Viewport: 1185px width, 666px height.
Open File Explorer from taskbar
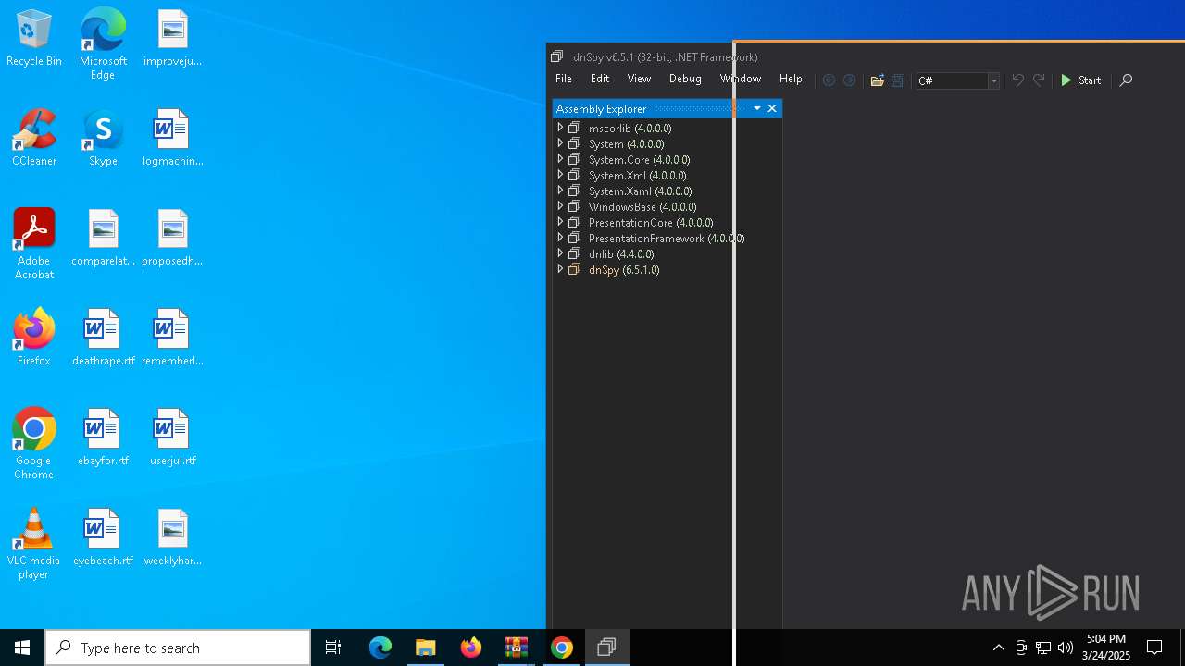click(x=426, y=647)
